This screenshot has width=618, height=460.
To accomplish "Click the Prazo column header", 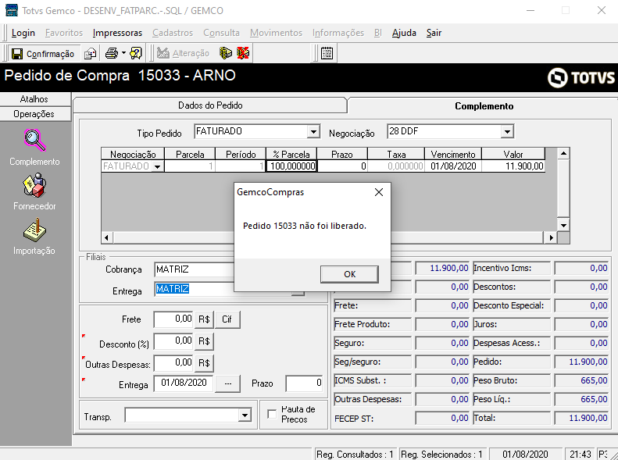I will (x=342, y=154).
